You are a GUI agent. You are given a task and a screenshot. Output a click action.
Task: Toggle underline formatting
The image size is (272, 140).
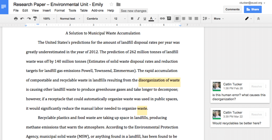[145, 19]
